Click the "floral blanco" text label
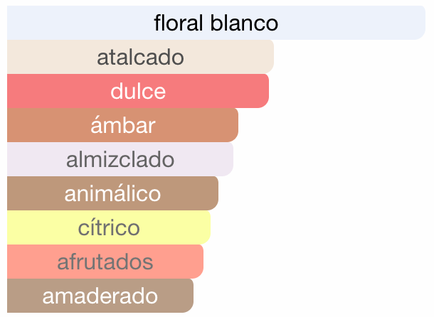Screen dimensions: 434x317 pos(216,23)
